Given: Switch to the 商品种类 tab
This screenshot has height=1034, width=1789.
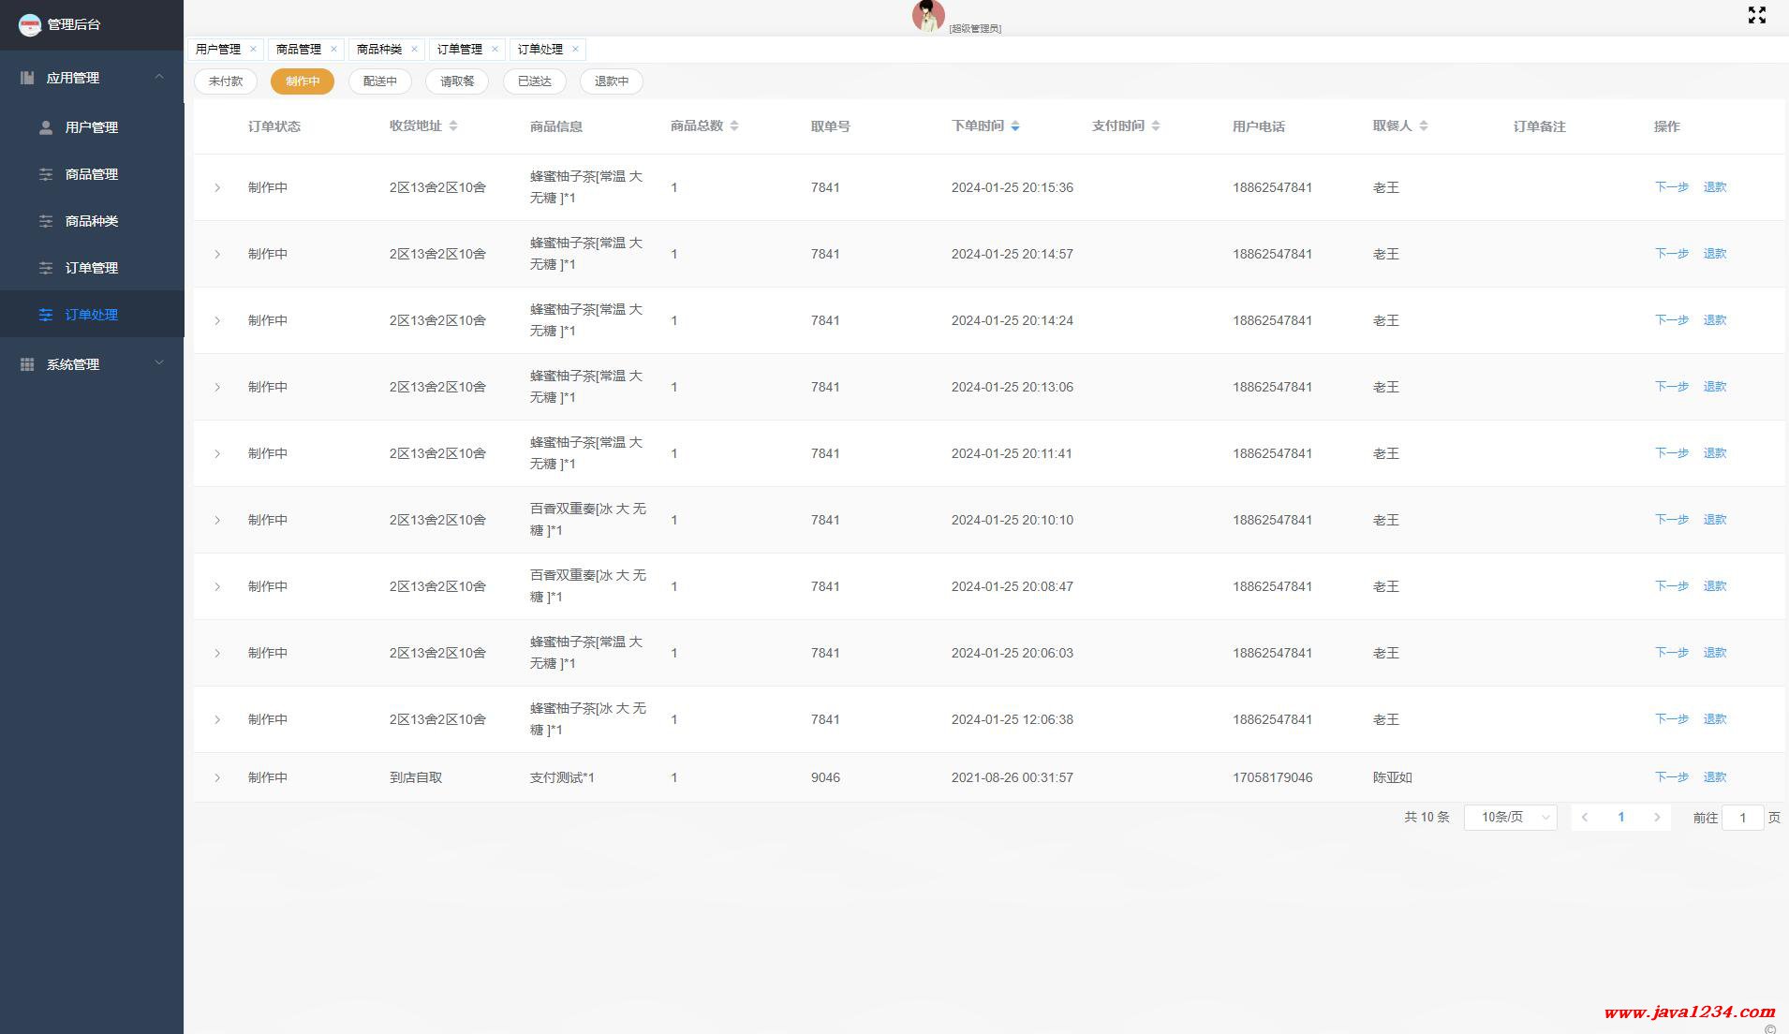Looking at the screenshot, I should point(379,50).
